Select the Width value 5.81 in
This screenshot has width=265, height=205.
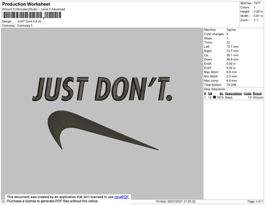coord(258,16)
